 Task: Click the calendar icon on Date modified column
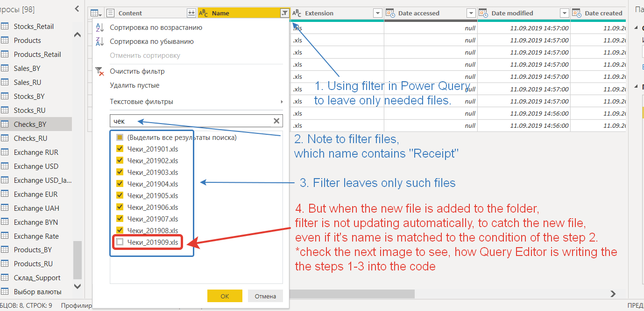(x=483, y=13)
